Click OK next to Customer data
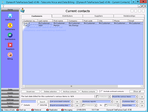 (x=142, y=102)
